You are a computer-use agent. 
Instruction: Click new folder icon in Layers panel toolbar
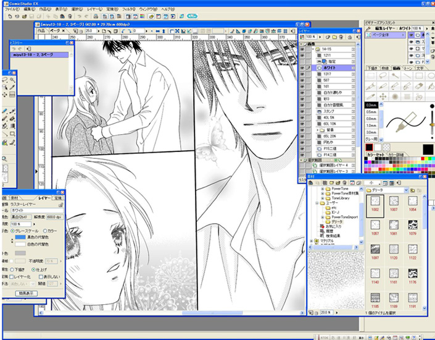click(x=334, y=37)
